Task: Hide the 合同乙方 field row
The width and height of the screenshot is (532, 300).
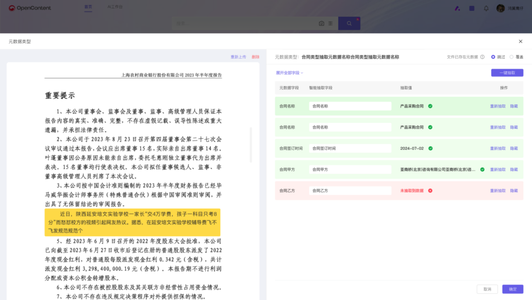Action: click(514, 190)
